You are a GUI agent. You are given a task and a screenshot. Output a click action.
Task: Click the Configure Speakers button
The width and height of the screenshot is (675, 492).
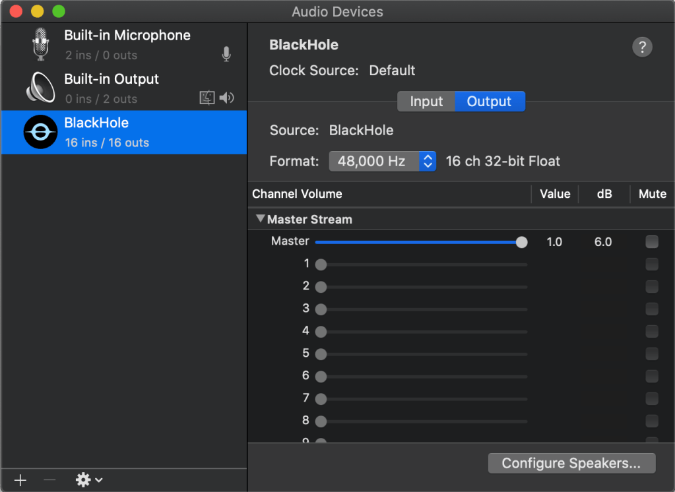tap(571, 463)
